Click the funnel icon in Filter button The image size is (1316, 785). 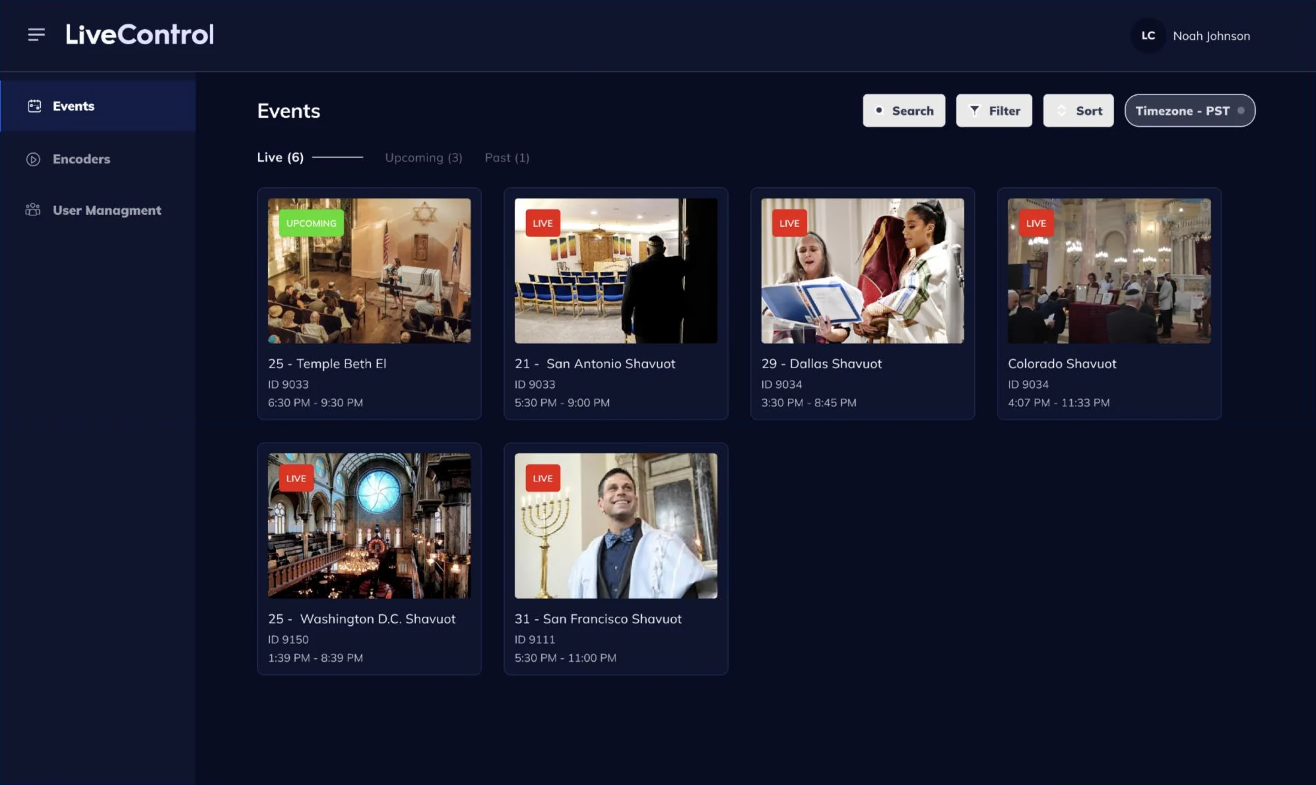tap(974, 111)
